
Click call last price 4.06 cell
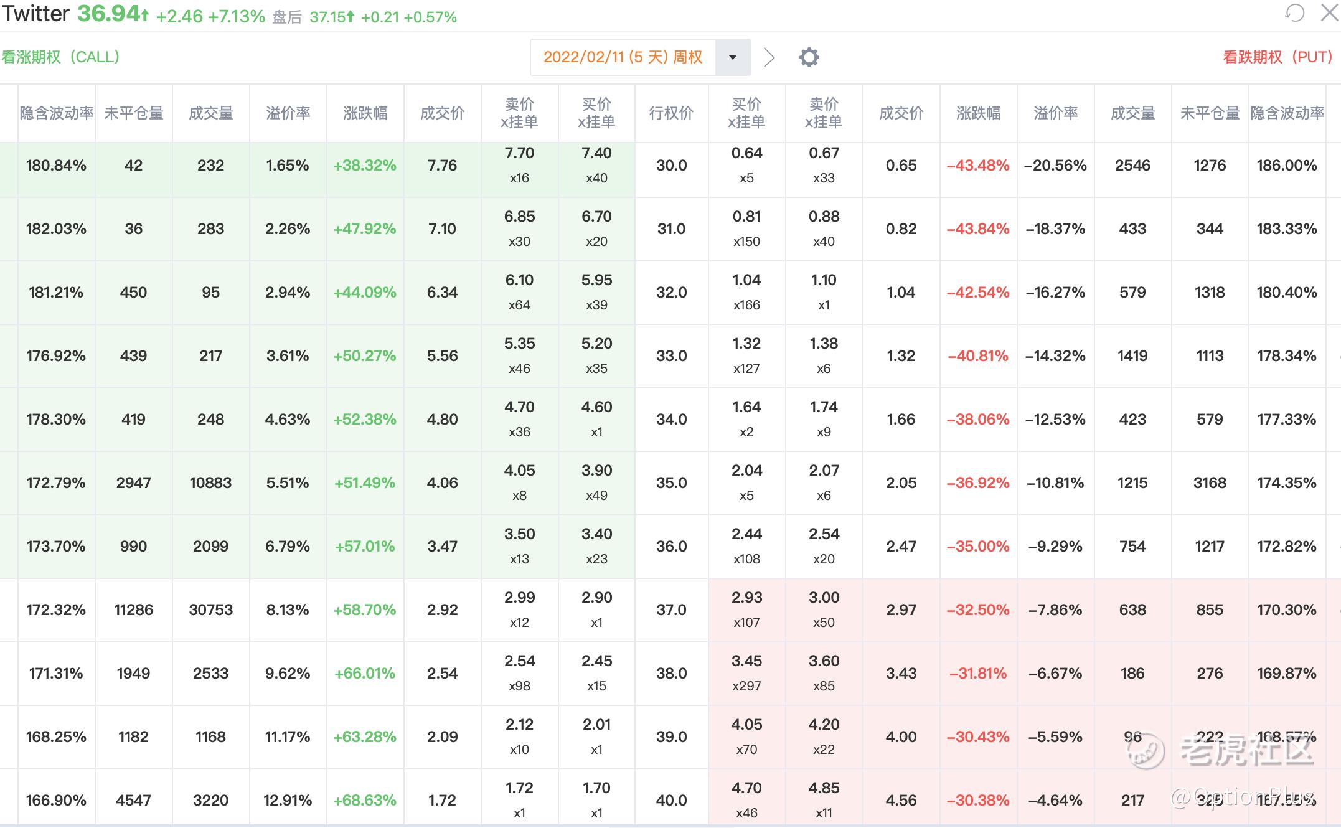(x=443, y=483)
